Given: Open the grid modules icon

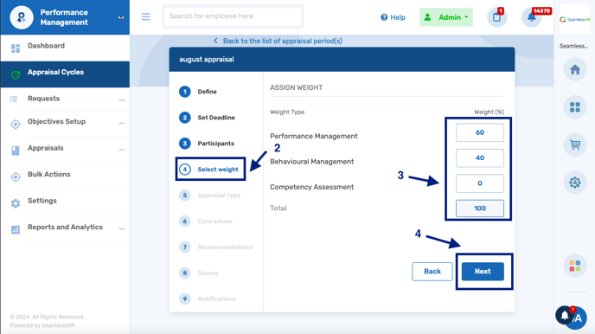Looking at the screenshot, I should click(x=575, y=107).
